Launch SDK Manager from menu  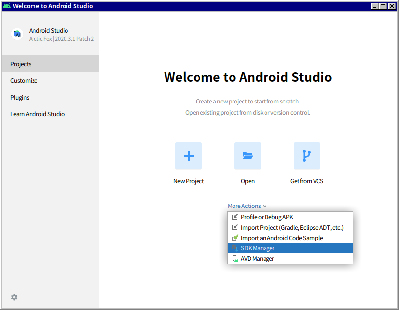(290, 248)
